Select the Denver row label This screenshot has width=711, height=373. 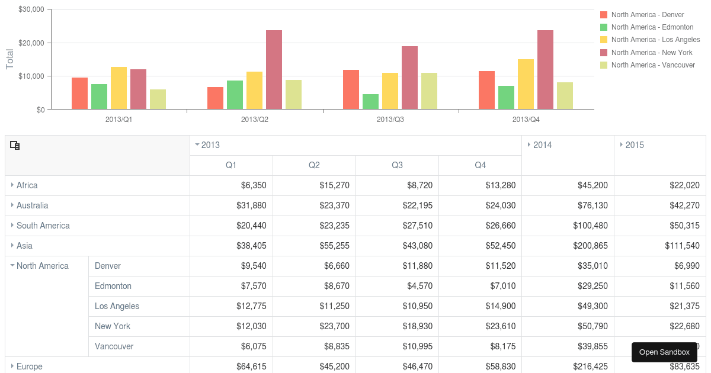point(108,266)
